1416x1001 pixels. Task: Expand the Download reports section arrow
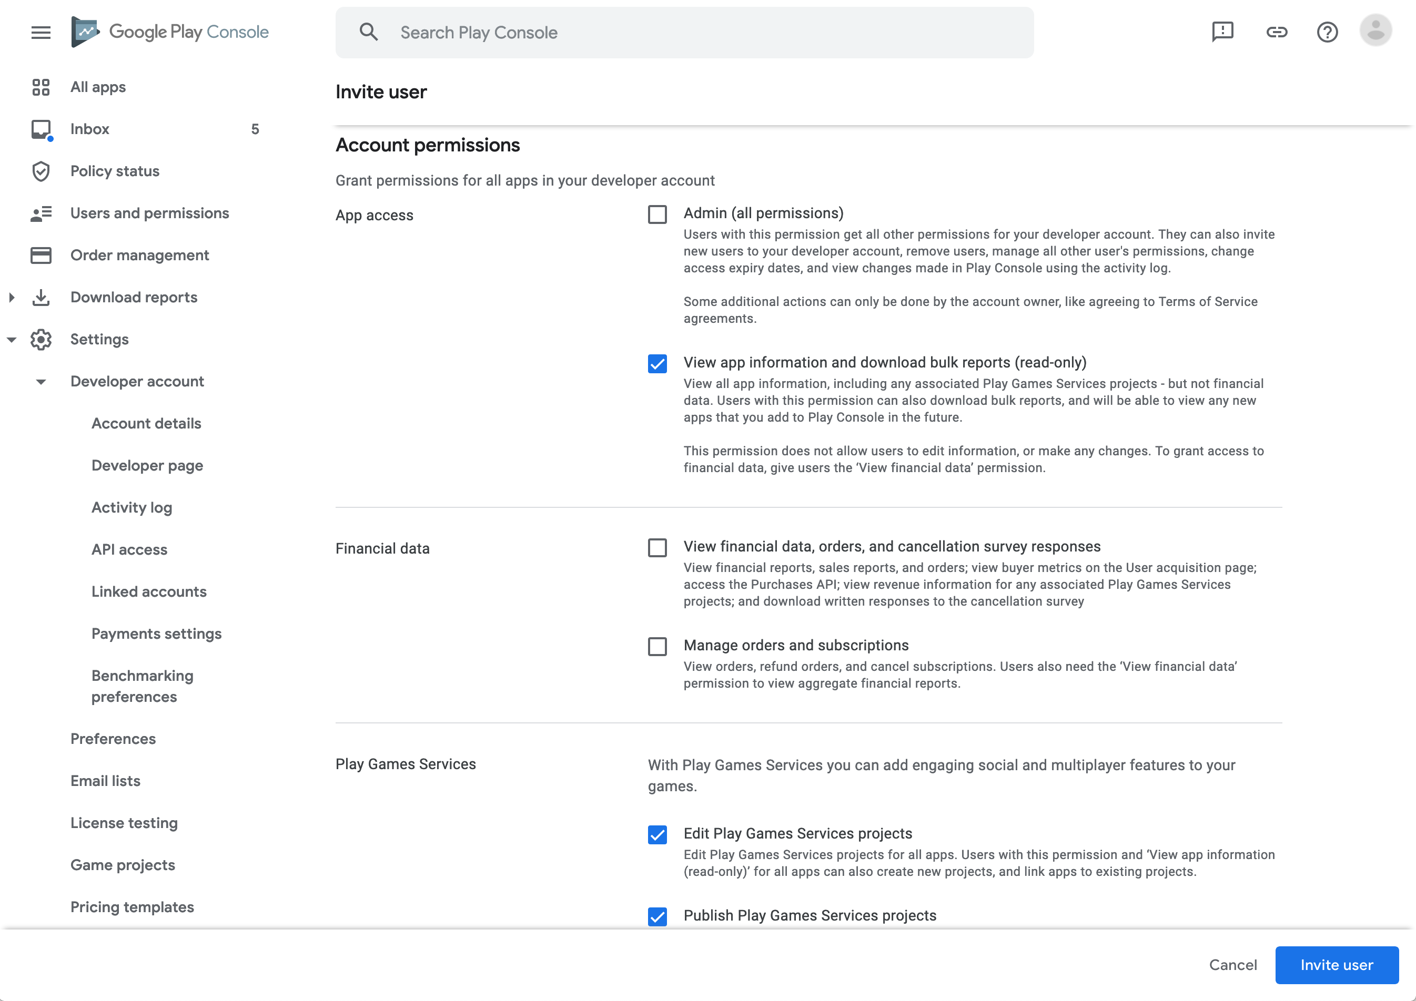point(12,298)
